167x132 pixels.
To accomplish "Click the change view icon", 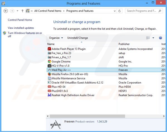I will (148, 38).
